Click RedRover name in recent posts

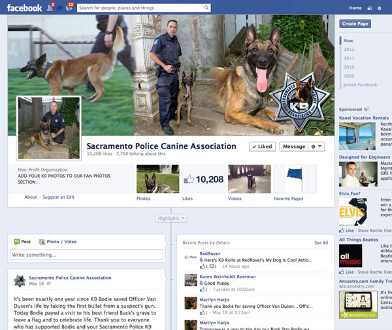(x=210, y=254)
